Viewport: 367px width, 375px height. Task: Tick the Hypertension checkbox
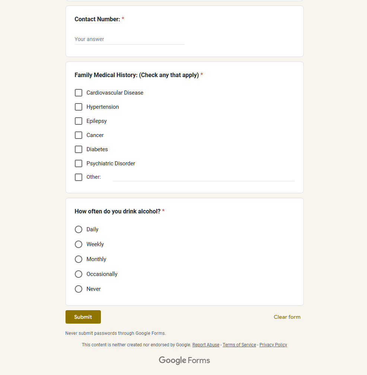click(x=79, y=107)
